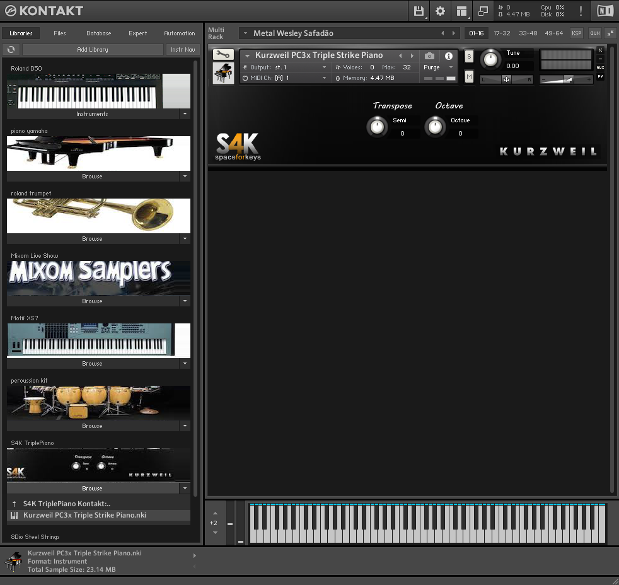Switch to Expert tab
The width and height of the screenshot is (619, 585).
[x=138, y=33]
